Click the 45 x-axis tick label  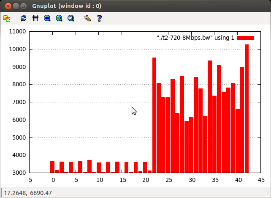261,180
